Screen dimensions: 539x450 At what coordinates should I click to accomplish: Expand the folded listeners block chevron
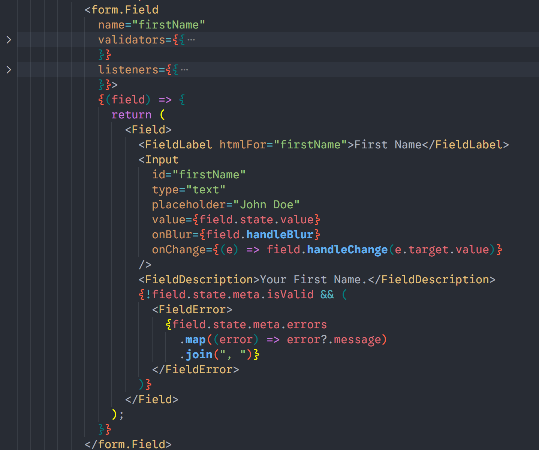[9, 70]
